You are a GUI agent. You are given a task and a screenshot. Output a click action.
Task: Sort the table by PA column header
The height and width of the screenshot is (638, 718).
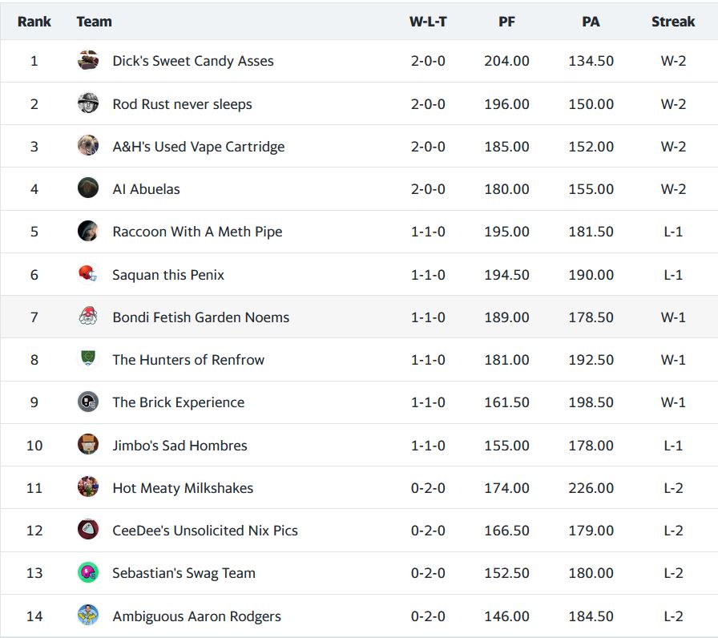[591, 22]
